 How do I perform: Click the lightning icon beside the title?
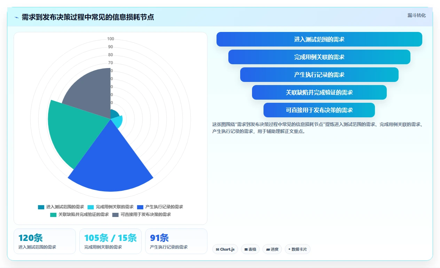pyautogui.click(x=16, y=17)
